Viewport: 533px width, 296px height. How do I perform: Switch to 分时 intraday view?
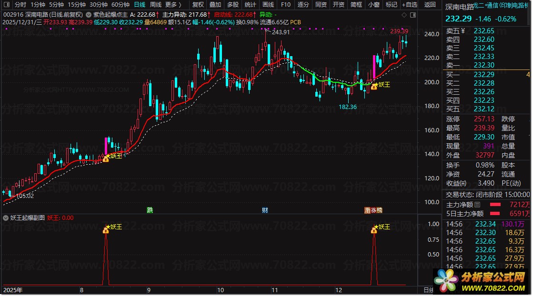tap(20, 5)
